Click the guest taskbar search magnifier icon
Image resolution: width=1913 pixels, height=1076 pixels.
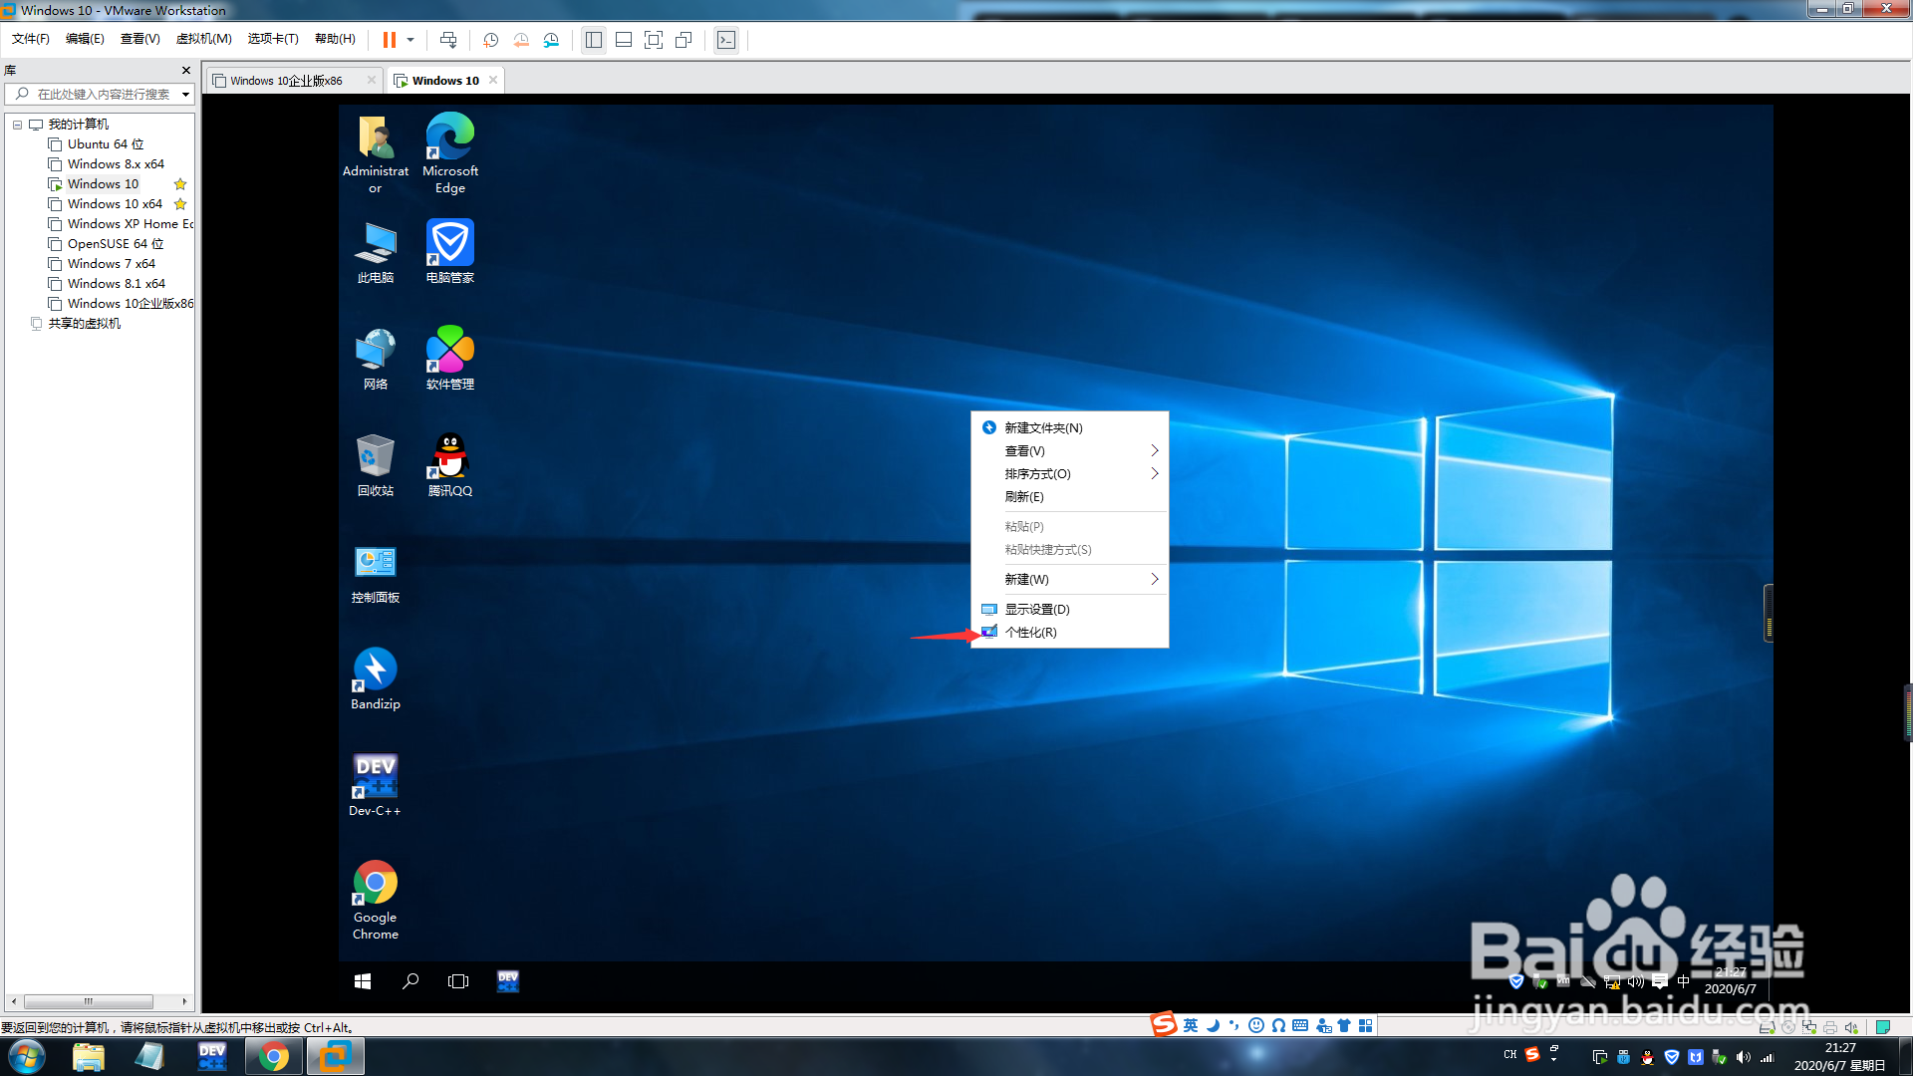tap(410, 981)
